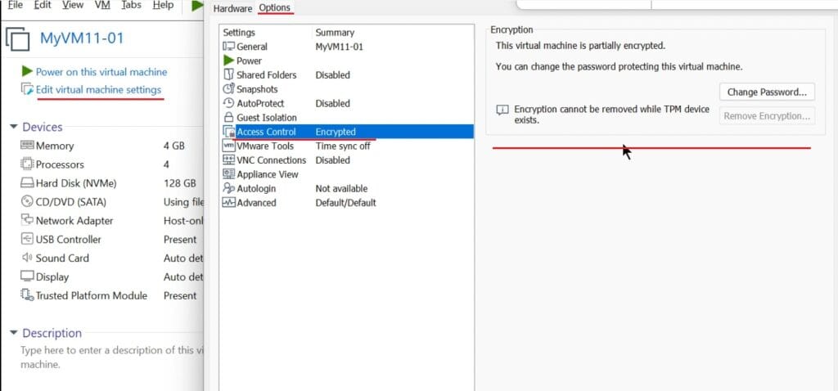838x391 pixels.
Task: Click the edit settings pencil icon
Action: point(27,89)
